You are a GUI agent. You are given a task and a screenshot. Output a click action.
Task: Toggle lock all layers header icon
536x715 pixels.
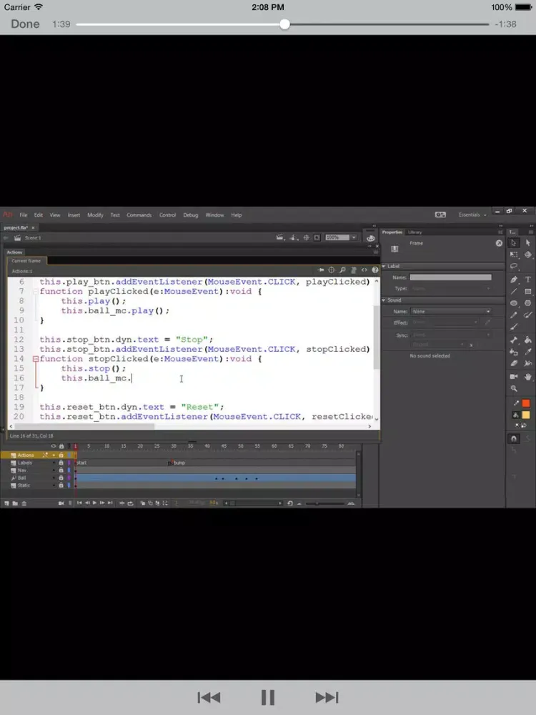pyautogui.click(x=61, y=446)
